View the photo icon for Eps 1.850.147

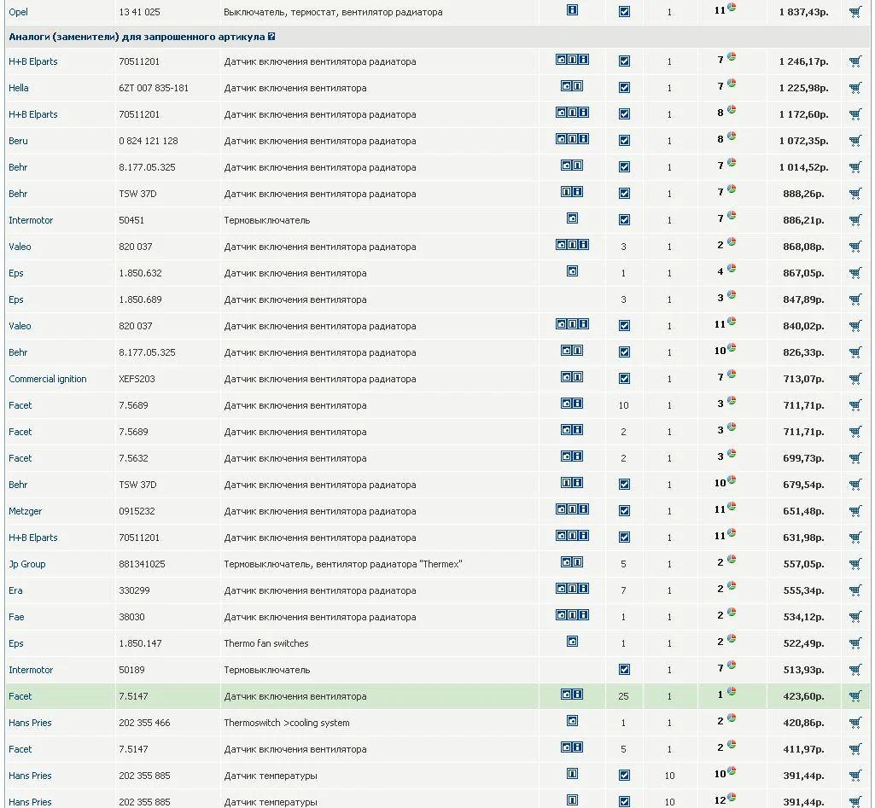point(572,642)
